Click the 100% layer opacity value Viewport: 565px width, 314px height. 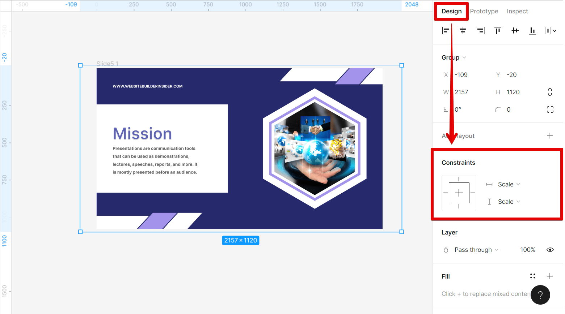[x=528, y=249]
